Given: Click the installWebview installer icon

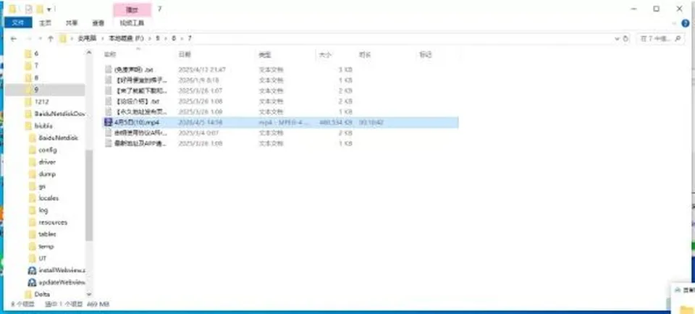Looking at the screenshot, I should (x=32, y=270).
